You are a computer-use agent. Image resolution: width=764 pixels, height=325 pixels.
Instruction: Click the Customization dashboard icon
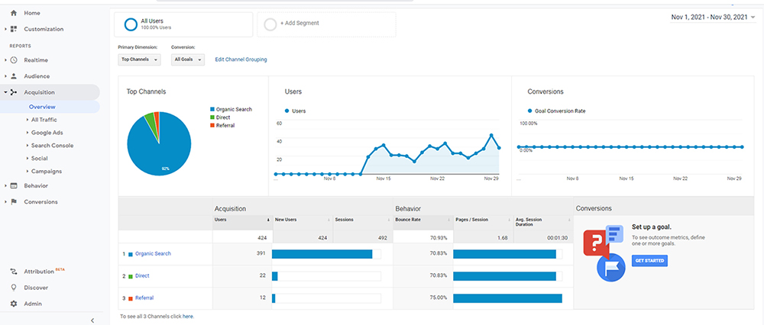pos(14,29)
